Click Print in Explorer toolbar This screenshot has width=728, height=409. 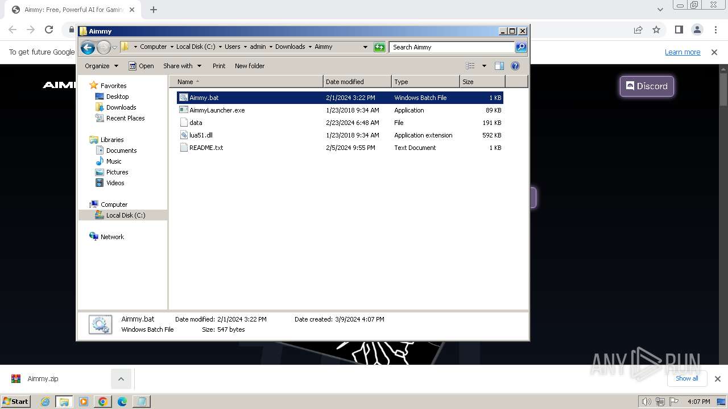tap(219, 66)
